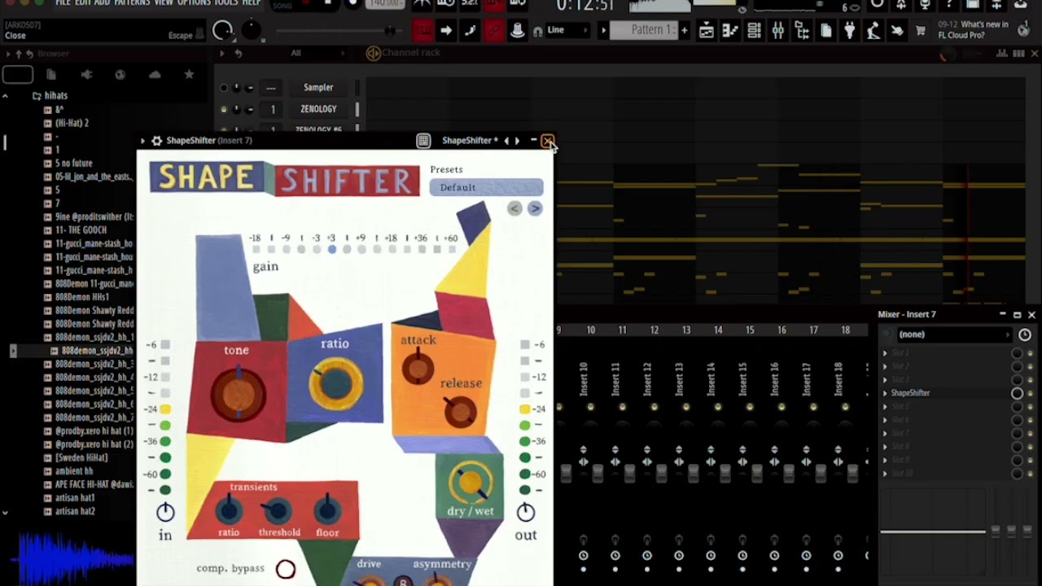Click the out power button in ShapeShifter
This screenshot has width=1042, height=586.
526,512
